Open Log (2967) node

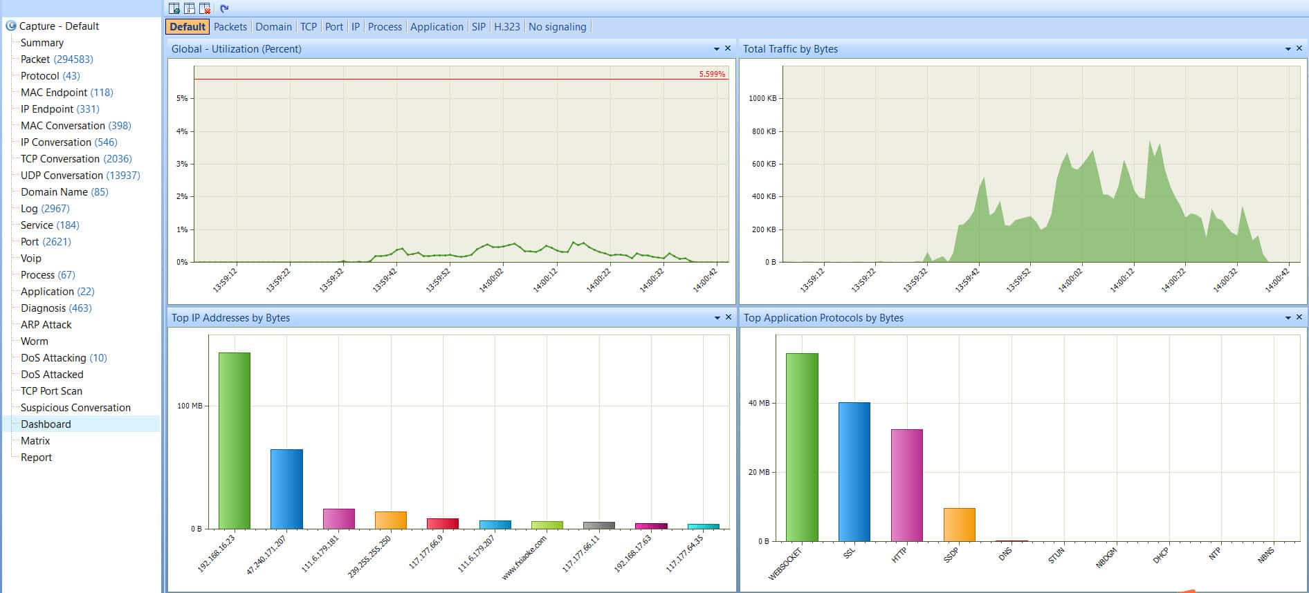click(45, 209)
